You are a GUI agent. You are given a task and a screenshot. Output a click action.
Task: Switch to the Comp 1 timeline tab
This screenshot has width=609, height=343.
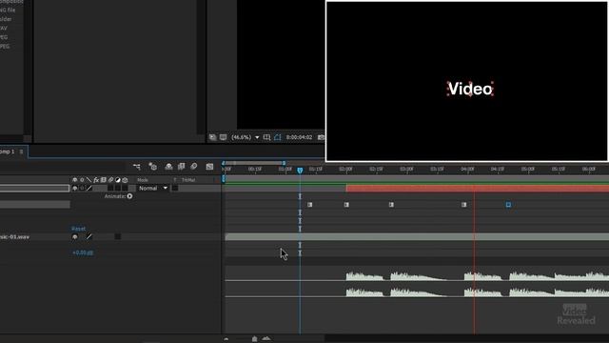click(x=7, y=151)
